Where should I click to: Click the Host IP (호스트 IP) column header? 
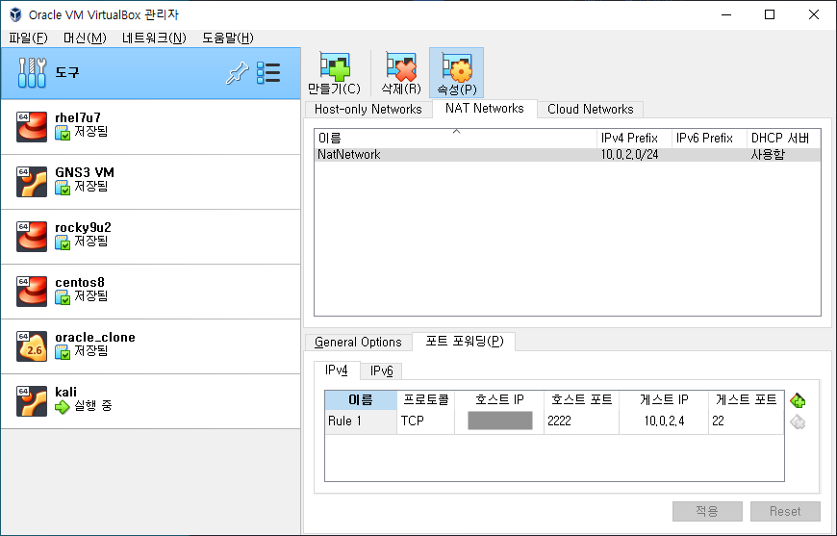tap(499, 400)
